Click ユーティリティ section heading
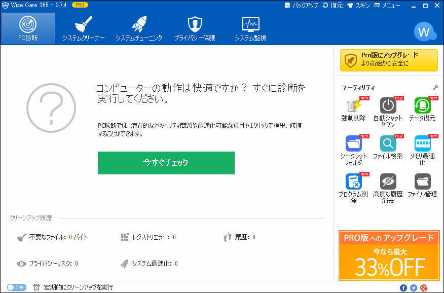The image size is (444, 293). [x=358, y=88]
